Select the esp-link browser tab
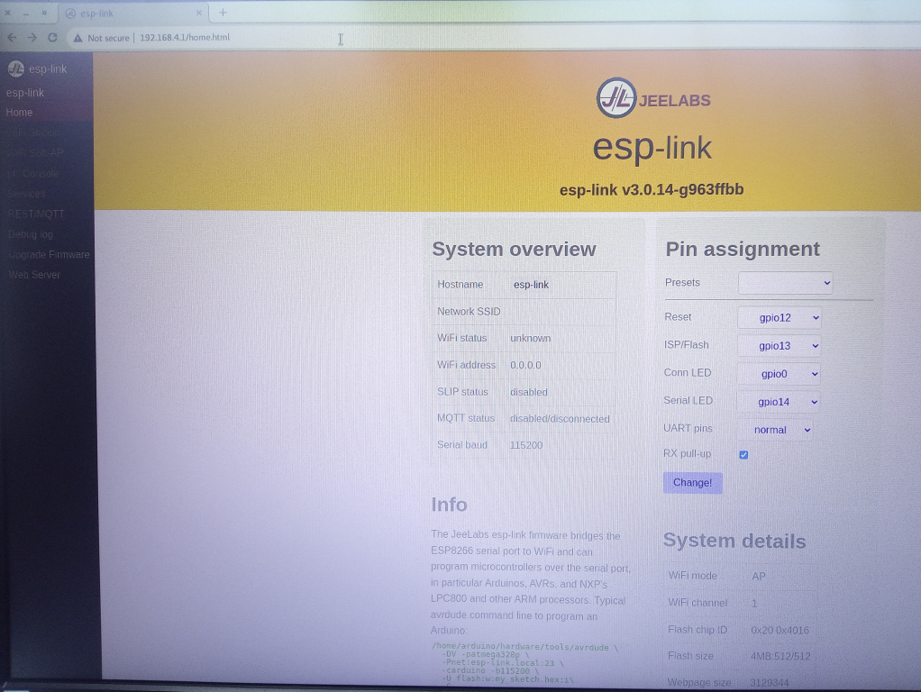This screenshot has height=692, width=921. 134,13
